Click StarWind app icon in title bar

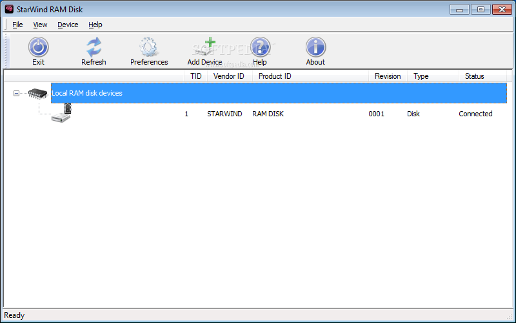[9, 9]
